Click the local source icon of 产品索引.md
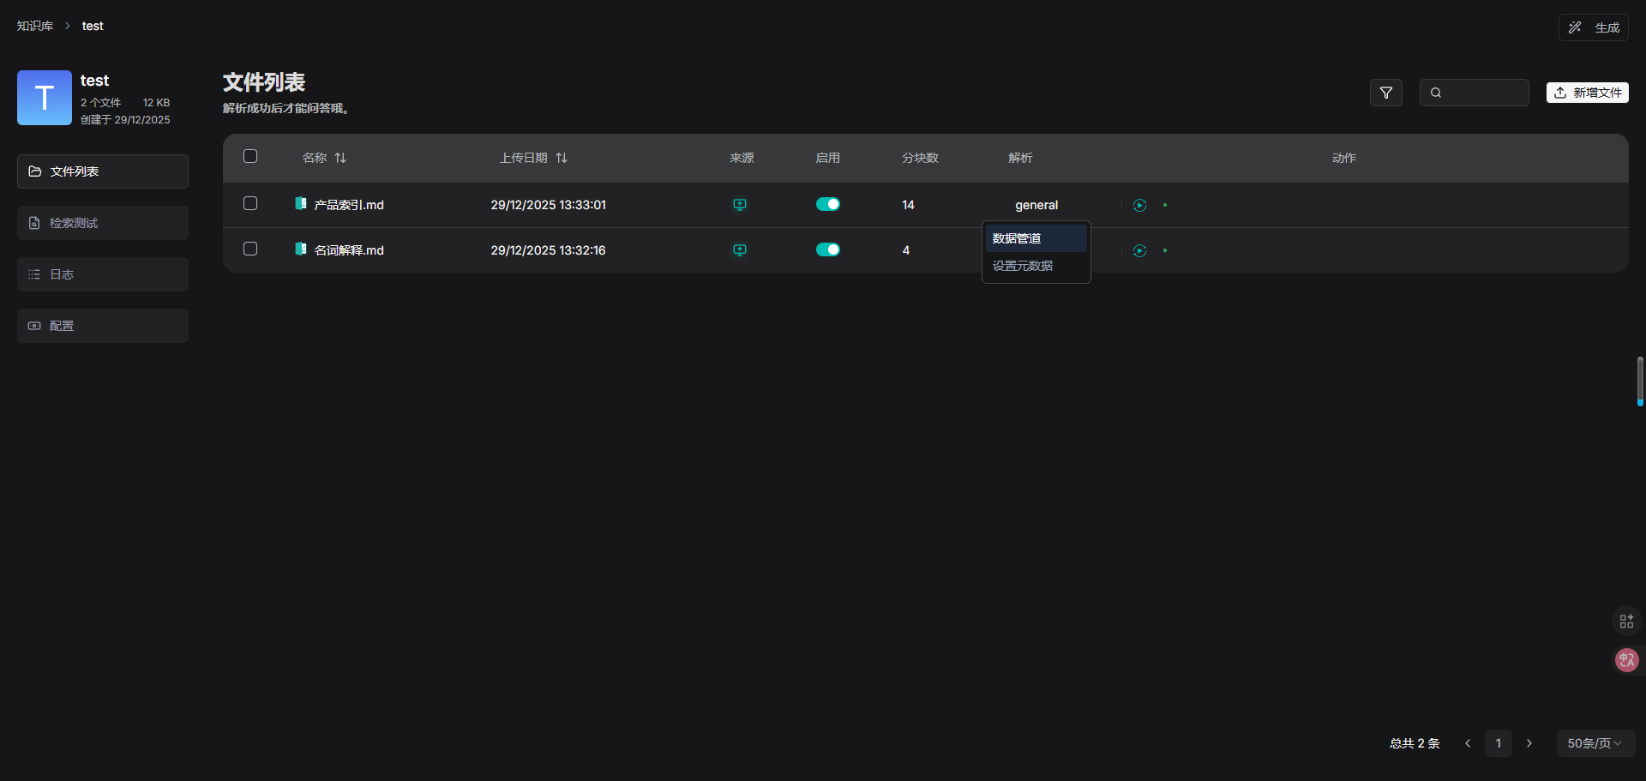This screenshot has height=781, width=1646. click(740, 205)
